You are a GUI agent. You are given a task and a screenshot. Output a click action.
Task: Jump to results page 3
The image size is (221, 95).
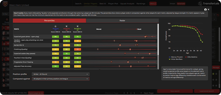[127, 93]
